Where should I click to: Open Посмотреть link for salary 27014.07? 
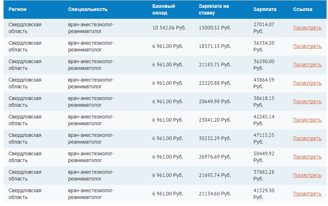point(307,28)
